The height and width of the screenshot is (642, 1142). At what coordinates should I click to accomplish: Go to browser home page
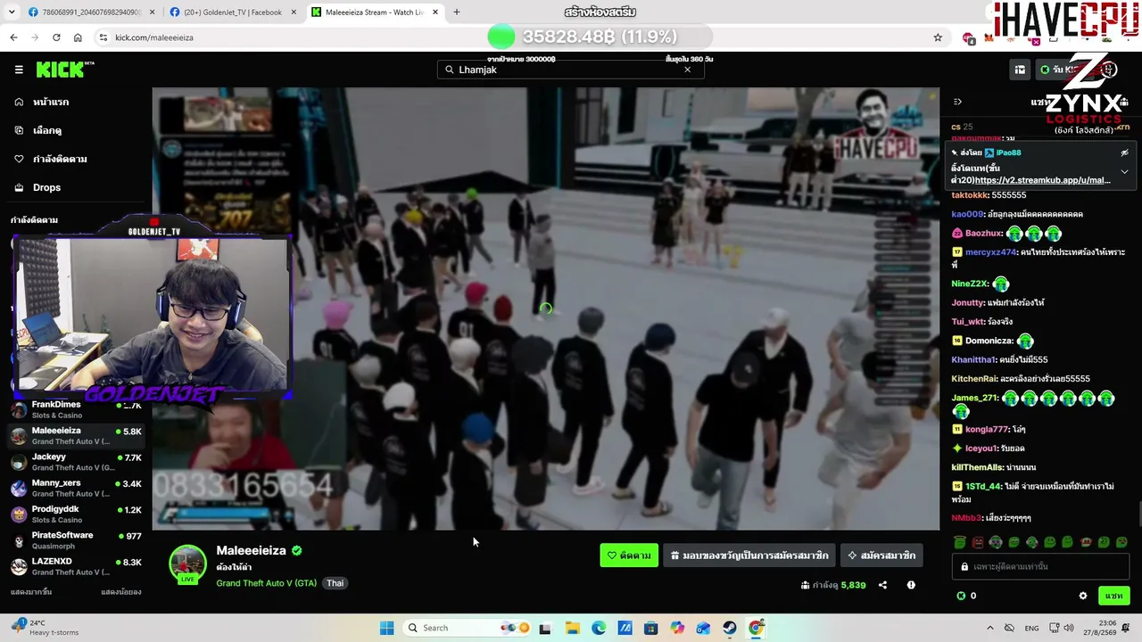click(x=78, y=37)
